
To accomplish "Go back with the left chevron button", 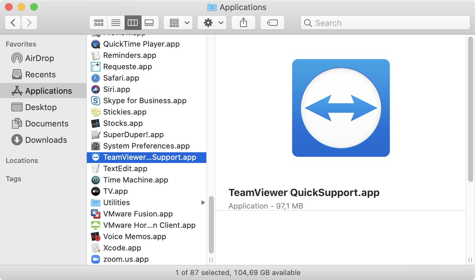I will click(13, 23).
